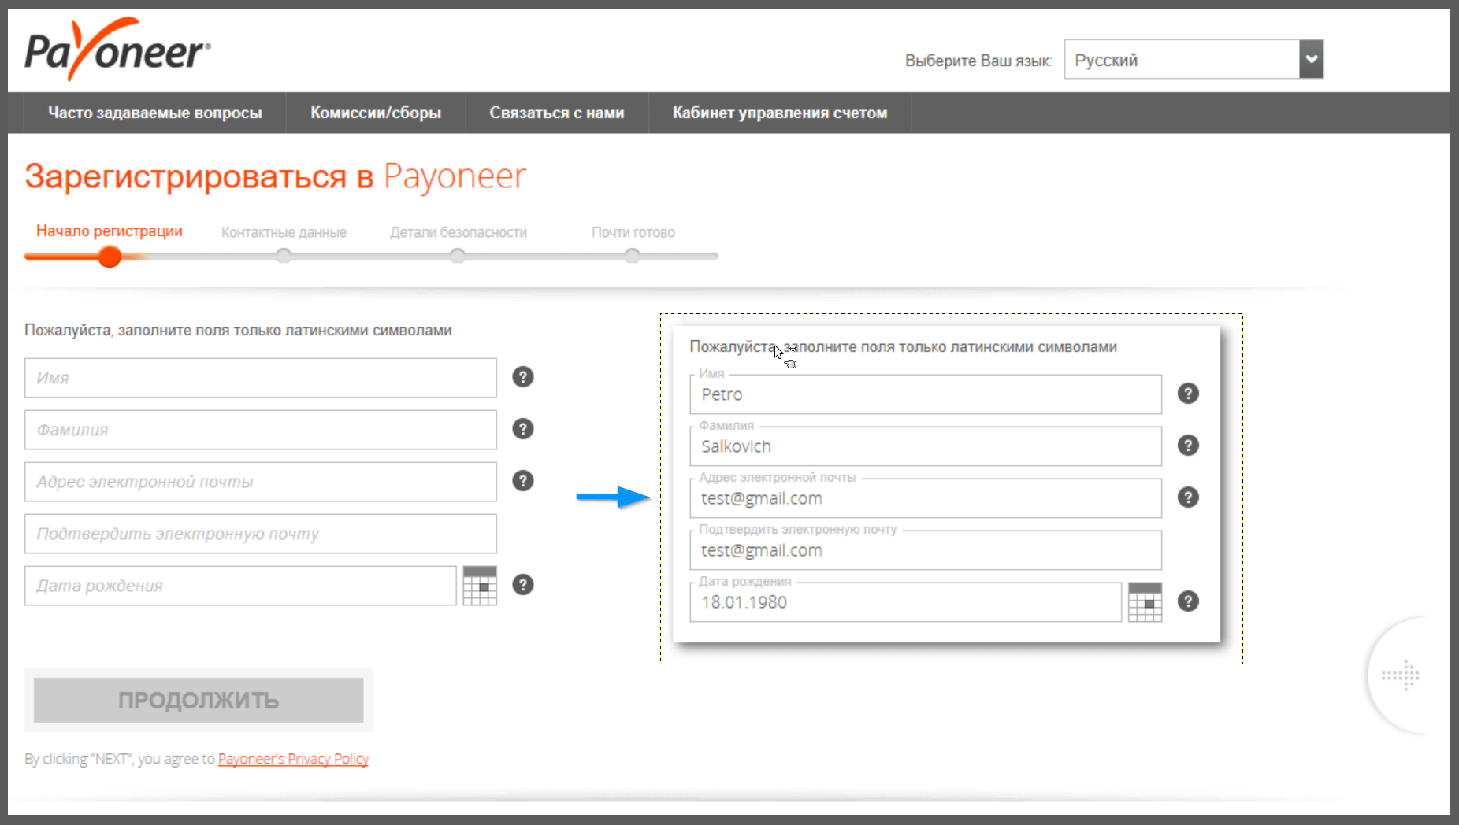Click help icon beside first test@gmail.com field
This screenshot has width=1459, height=825.
tap(1188, 498)
